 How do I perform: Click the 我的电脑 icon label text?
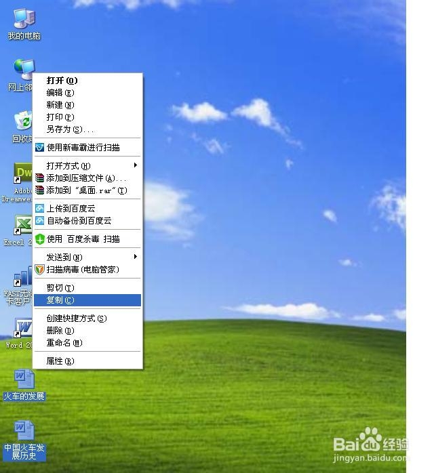click(x=24, y=36)
